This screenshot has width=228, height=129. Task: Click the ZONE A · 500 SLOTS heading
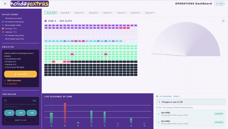point(60,21)
